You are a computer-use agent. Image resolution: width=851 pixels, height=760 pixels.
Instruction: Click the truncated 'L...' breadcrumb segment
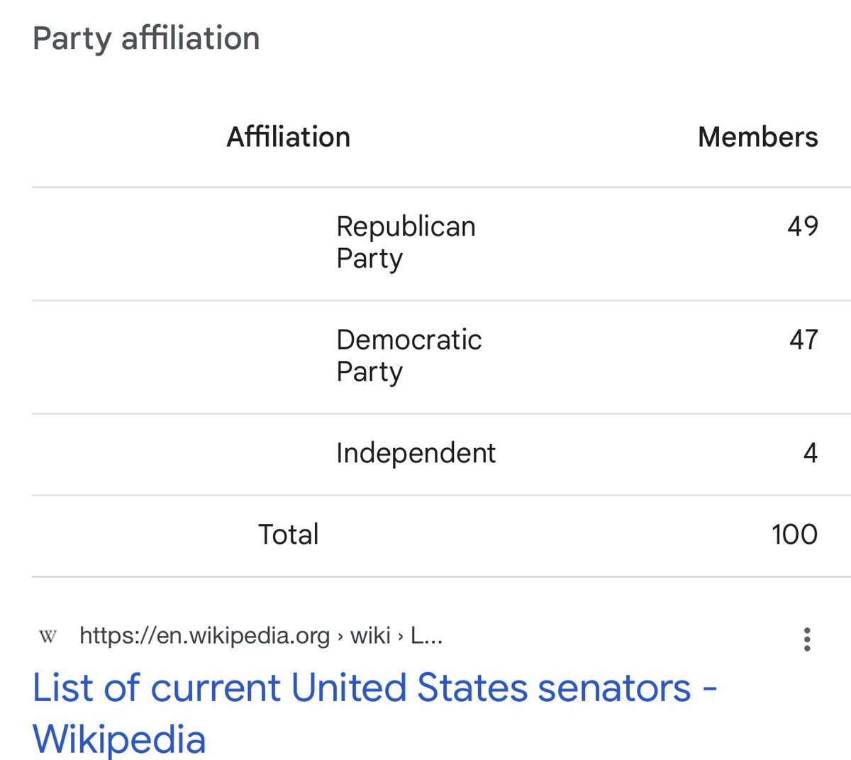coord(426,635)
